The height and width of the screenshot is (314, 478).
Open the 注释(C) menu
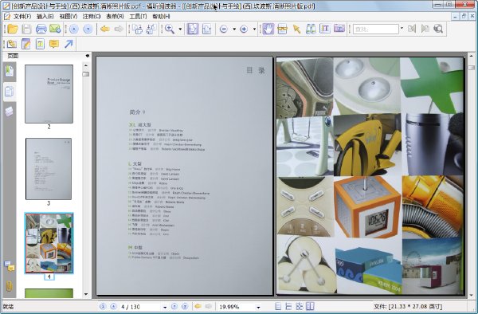coord(92,17)
